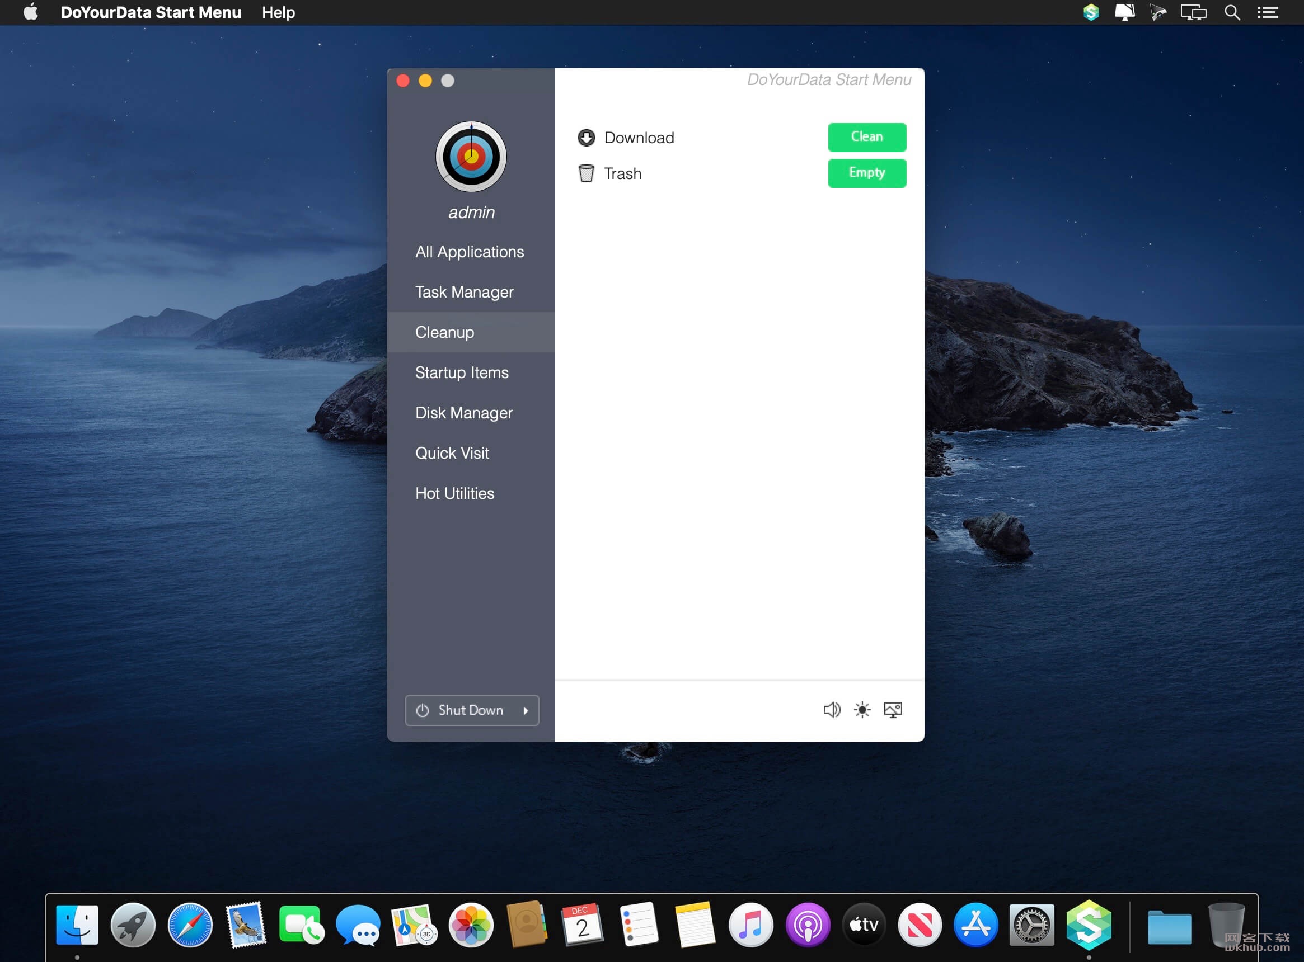
Task: Open the Apple menu
Action: (30, 12)
